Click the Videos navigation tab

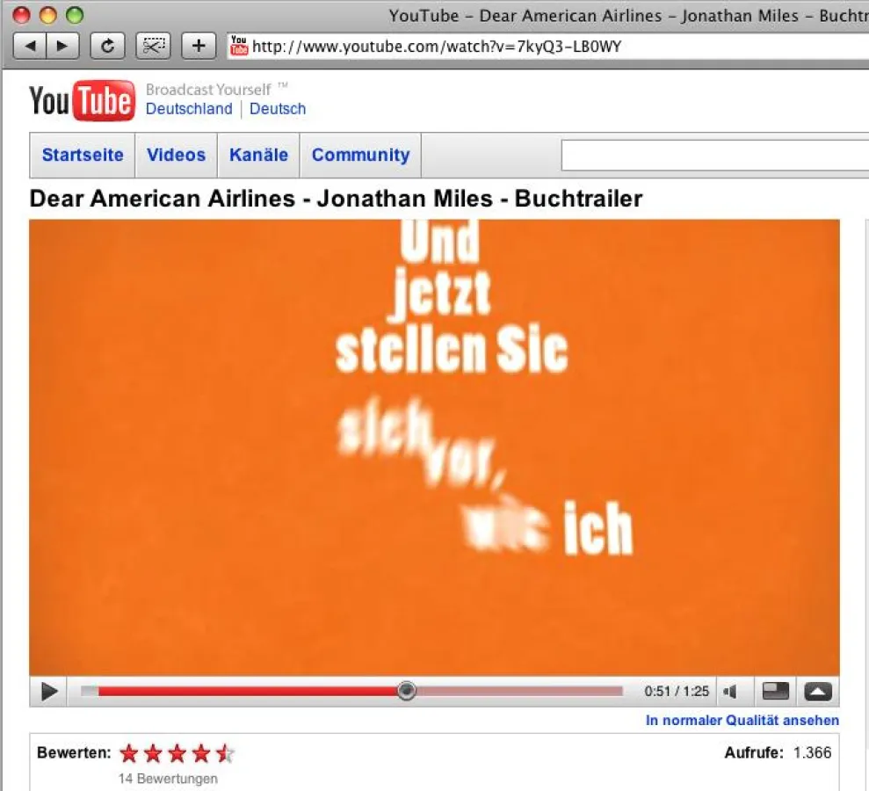176,155
